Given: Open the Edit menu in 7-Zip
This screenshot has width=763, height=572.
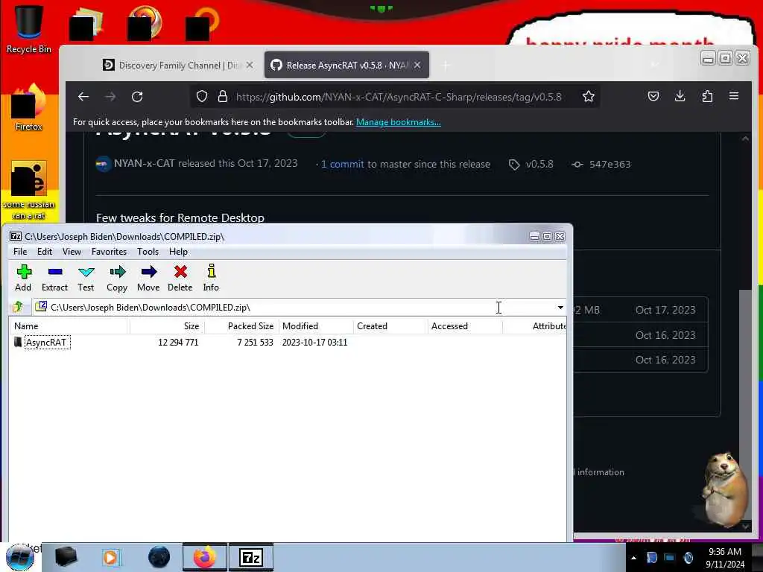Looking at the screenshot, I should 44,252.
